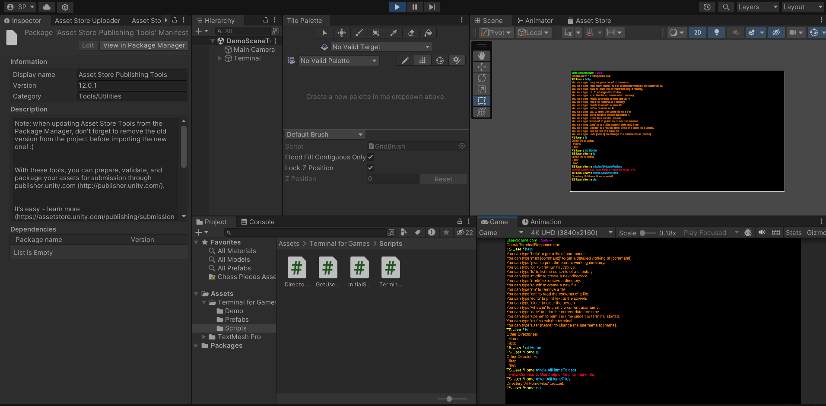Click the Stats button in Game view
Screen dimensions: 826x406
pos(793,233)
